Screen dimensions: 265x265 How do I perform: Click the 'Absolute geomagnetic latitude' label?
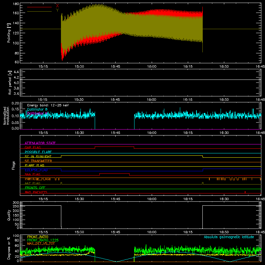point(229,237)
